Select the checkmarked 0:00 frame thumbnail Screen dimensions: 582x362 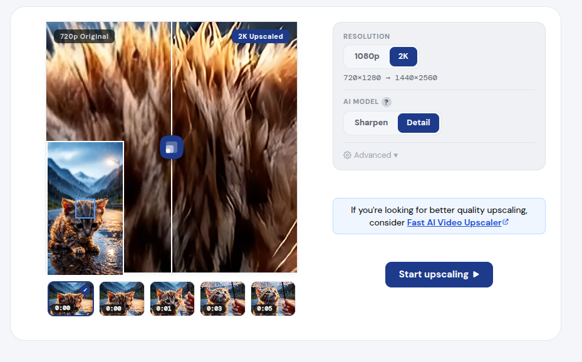[71, 299]
